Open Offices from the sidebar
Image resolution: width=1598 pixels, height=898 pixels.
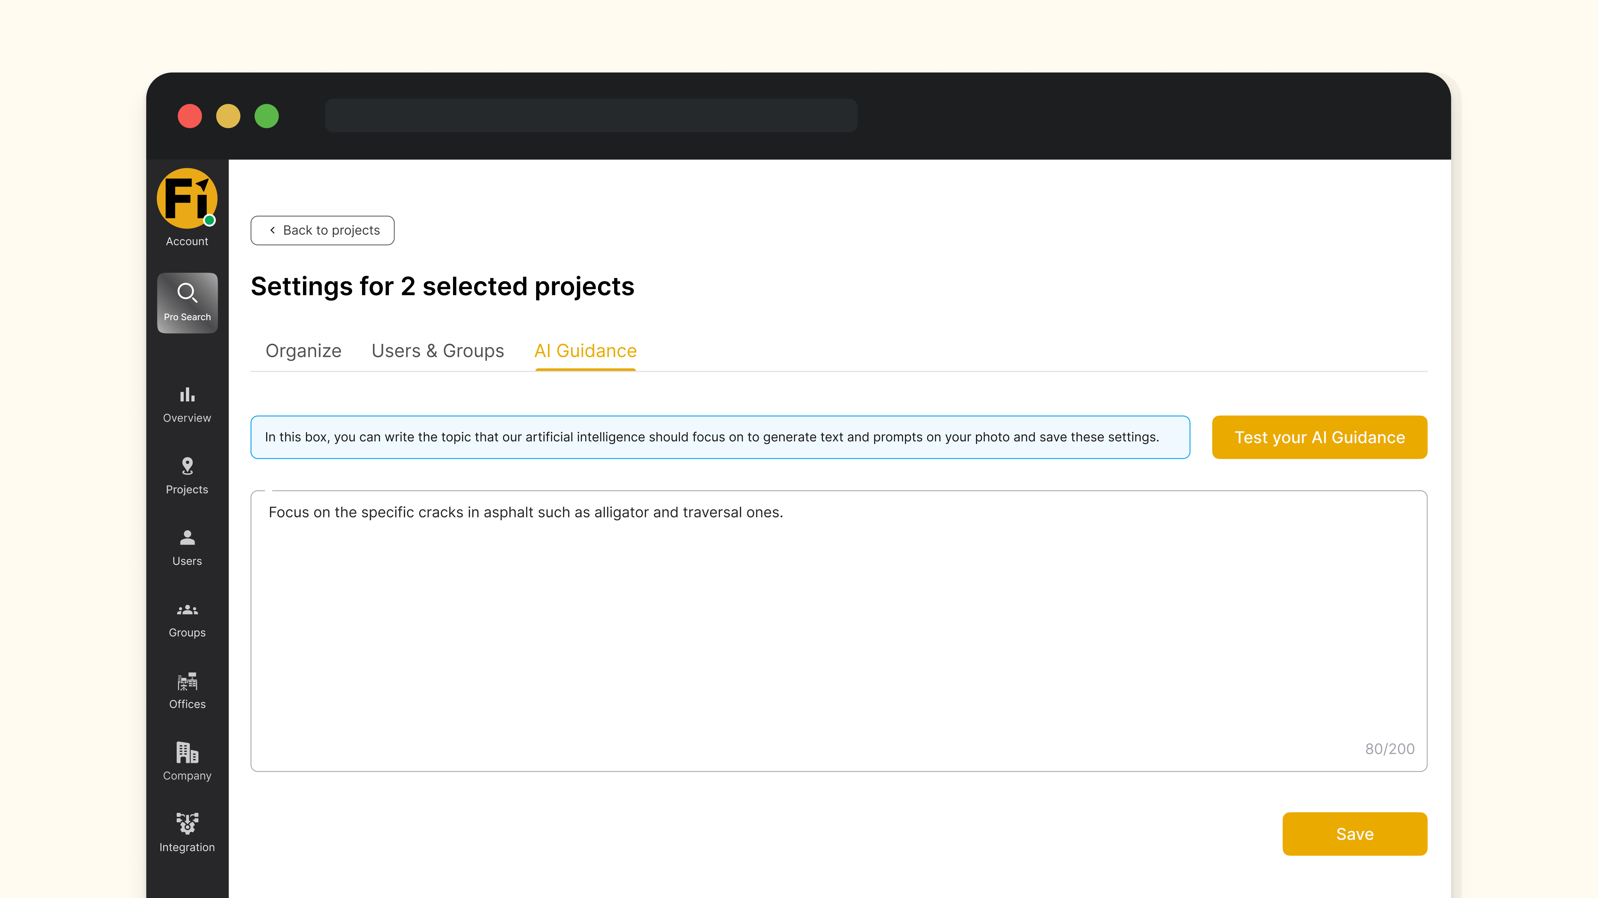187,691
